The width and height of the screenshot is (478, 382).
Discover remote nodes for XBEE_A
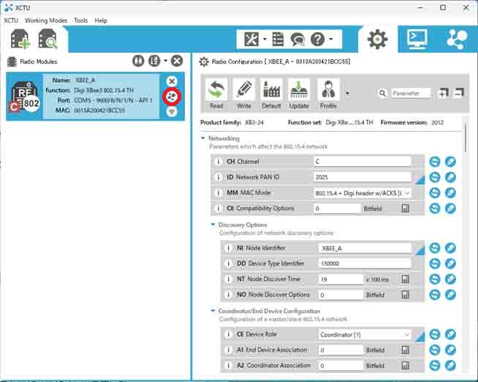click(172, 97)
